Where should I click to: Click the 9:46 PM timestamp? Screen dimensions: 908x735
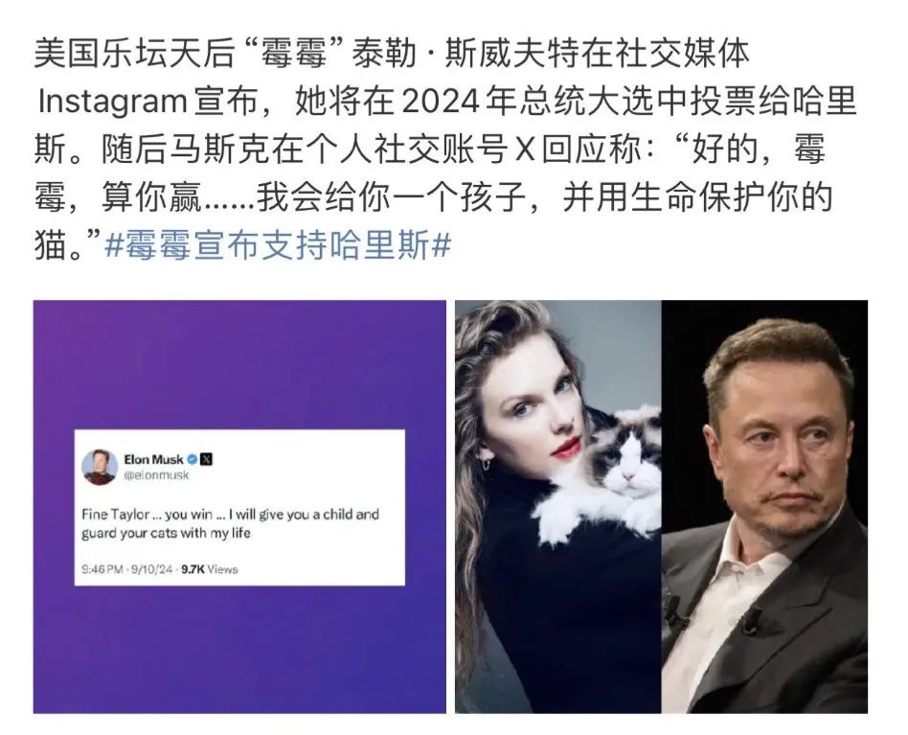pos(102,569)
